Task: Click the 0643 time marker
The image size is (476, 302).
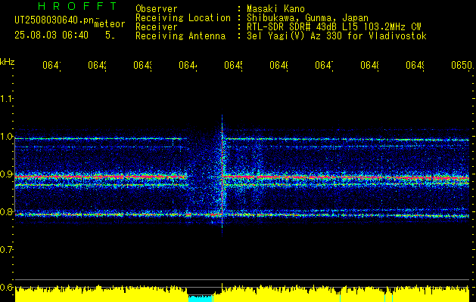Action: pos(143,66)
